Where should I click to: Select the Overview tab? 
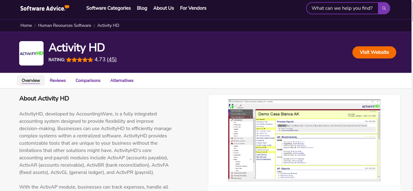pyautogui.click(x=31, y=80)
